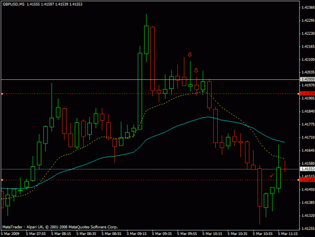Click the 5 Mar 08:55 time label
Image resolution: width=315 pixels, height=237 pixels.
click(x=111, y=234)
